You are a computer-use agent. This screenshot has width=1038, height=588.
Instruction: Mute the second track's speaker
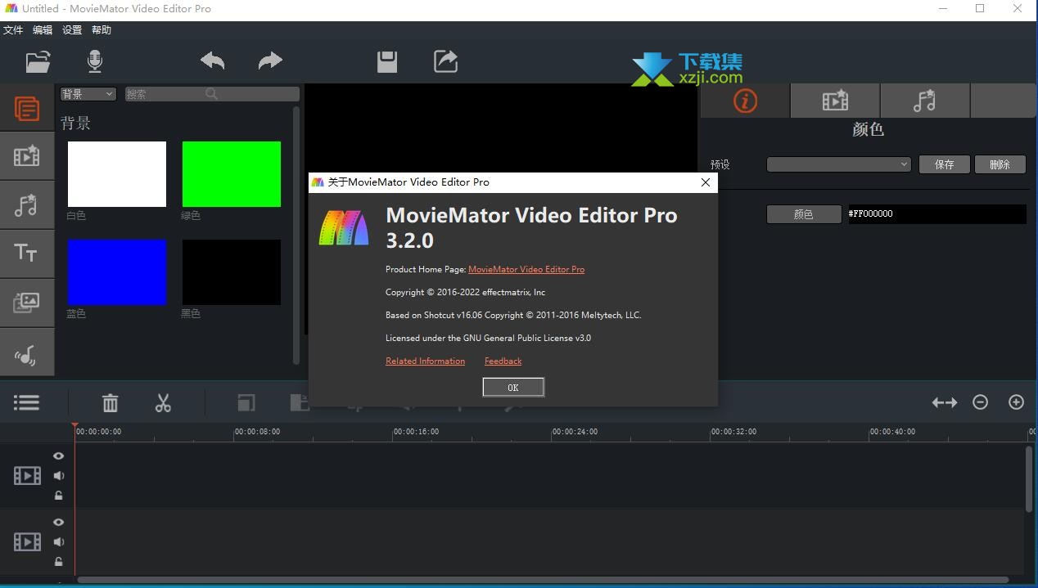(x=58, y=541)
